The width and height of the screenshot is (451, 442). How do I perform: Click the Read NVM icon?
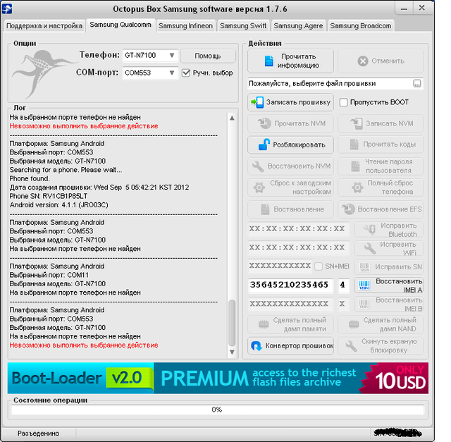264,123
